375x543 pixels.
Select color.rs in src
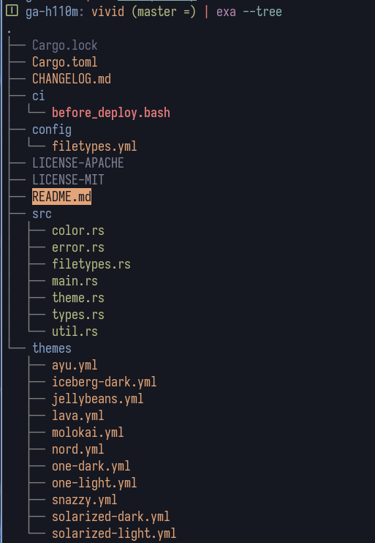coord(78,231)
